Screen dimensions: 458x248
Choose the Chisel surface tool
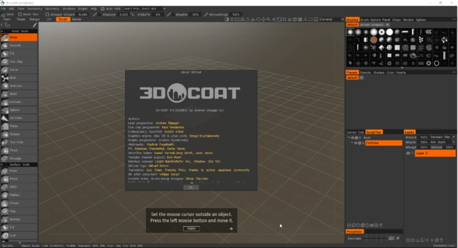pyautogui.click(x=18, y=203)
